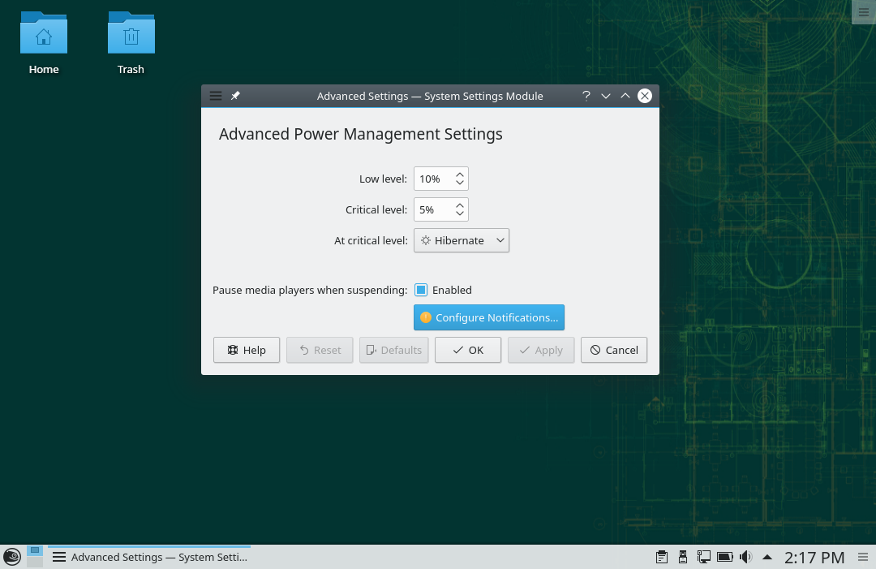Click the battery status tray icon

pyautogui.click(x=725, y=557)
